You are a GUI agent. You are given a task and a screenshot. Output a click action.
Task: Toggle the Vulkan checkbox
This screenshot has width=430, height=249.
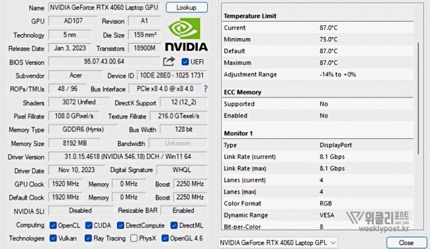point(53,238)
